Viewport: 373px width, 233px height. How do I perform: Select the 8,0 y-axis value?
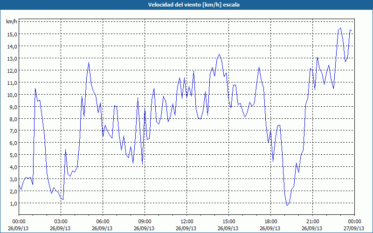click(13, 119)
